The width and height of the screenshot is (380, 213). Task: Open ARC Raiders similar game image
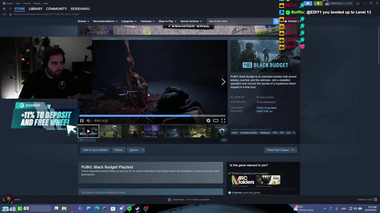click(243, 180)
